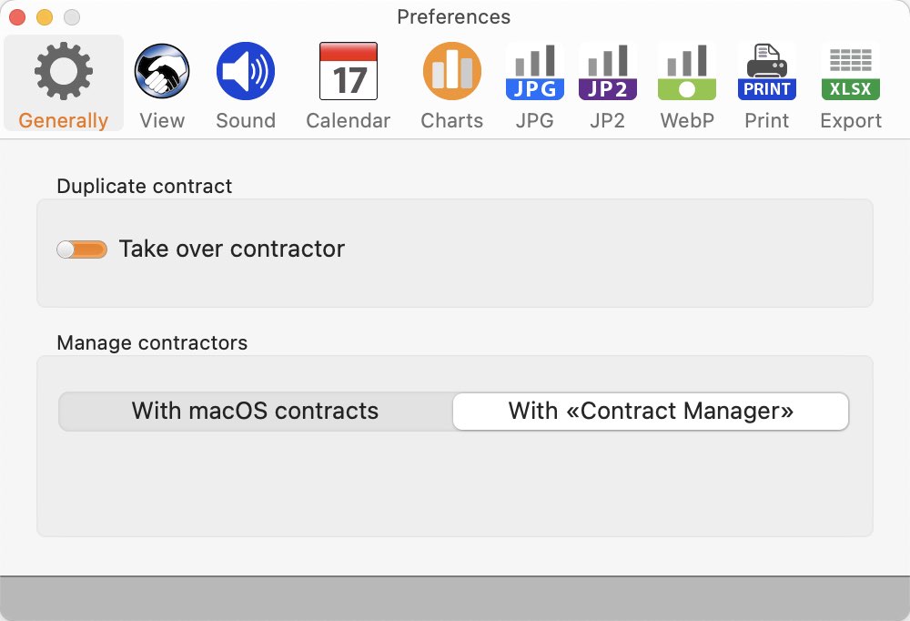Open the Charts bar graph preferences
Screen dimensions: 910x621
pos(452,71)
